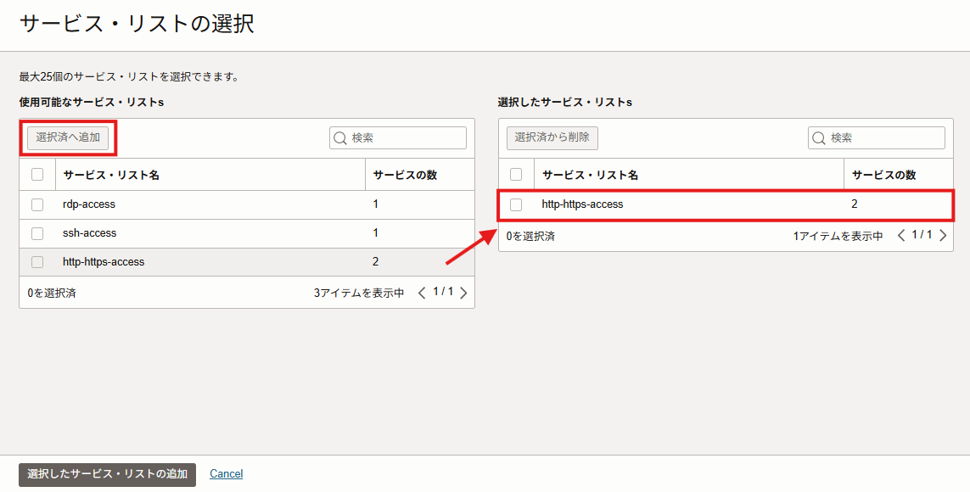Go to next page in available lists
The image size is (970, 492).
pyautogui.click(x=463, y=294)
